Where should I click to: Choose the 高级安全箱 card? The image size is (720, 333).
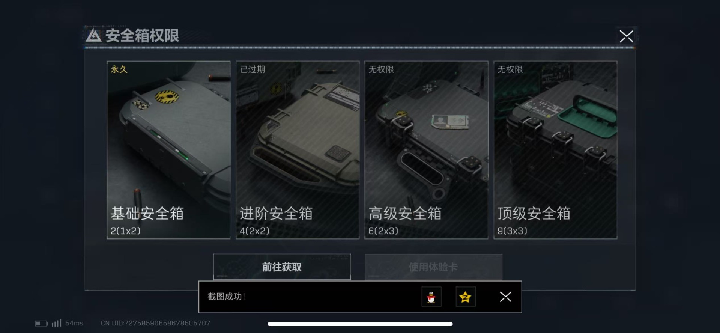coord(426,150)
